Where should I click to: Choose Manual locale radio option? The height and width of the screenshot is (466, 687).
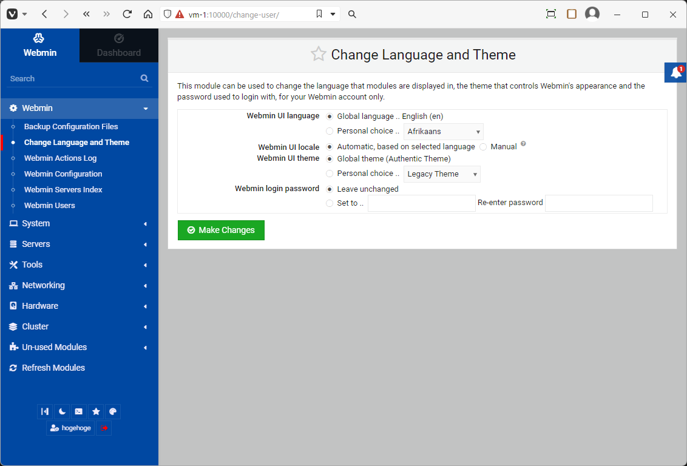point(483,147)
